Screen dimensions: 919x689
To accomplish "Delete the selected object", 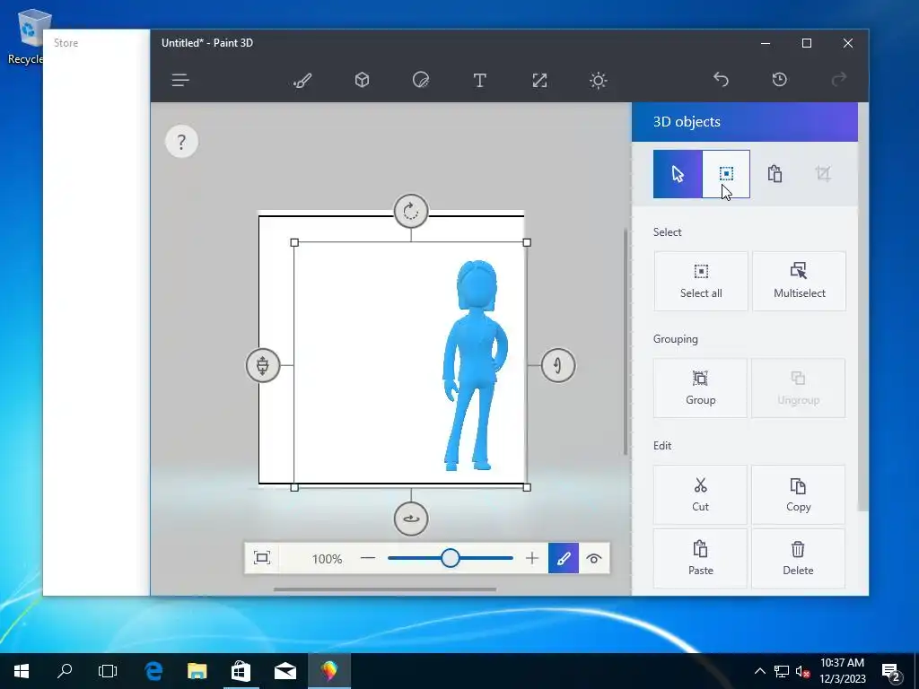I will pyautogui.click(x=798, y=558).
